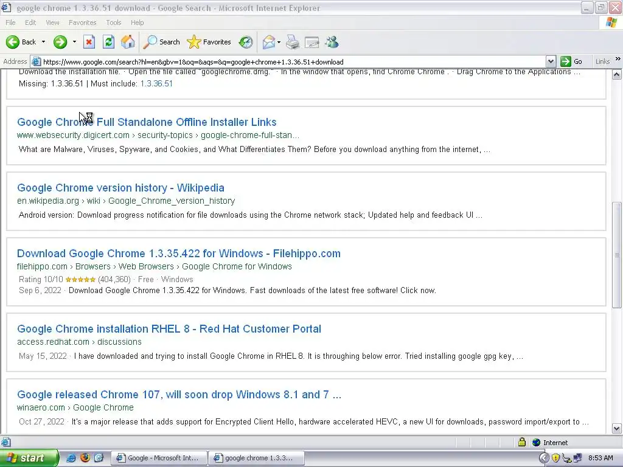Open the Forward history dropdown arrow
Image resolution: width=623 pixels, height=467 pixels.
click(x=74, y=42)
